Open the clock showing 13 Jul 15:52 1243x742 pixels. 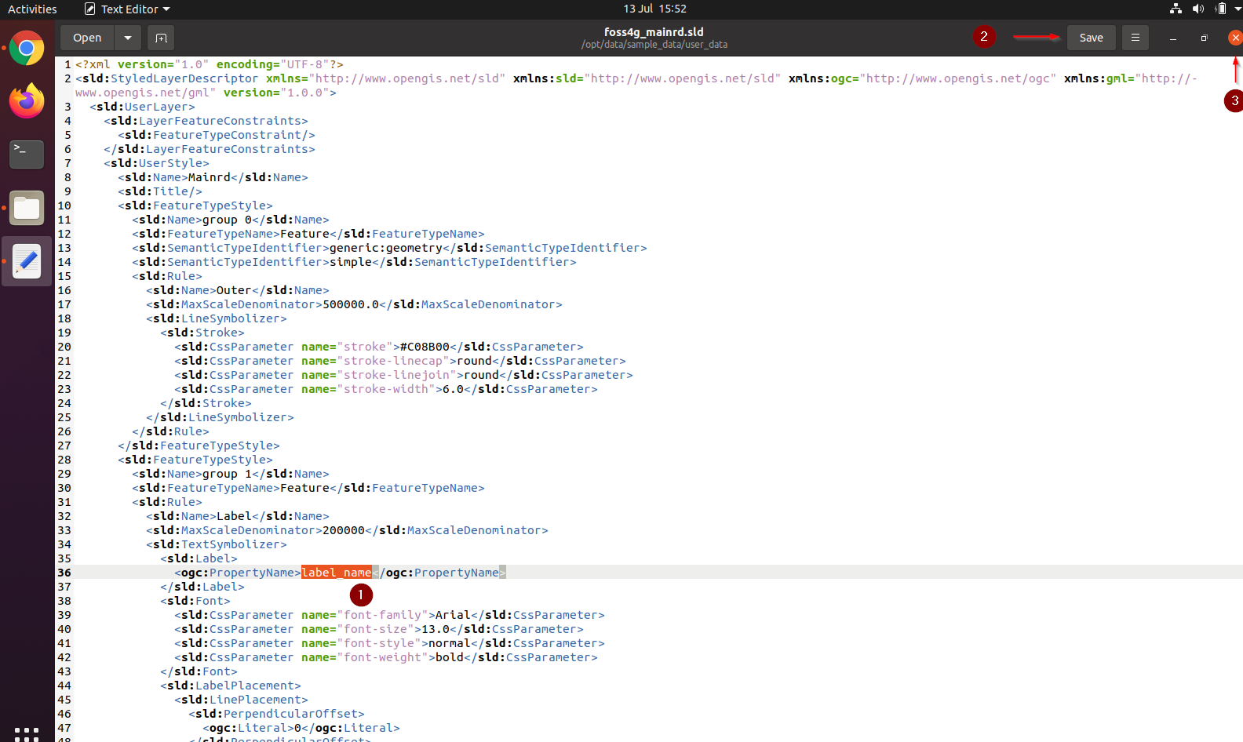654,9
